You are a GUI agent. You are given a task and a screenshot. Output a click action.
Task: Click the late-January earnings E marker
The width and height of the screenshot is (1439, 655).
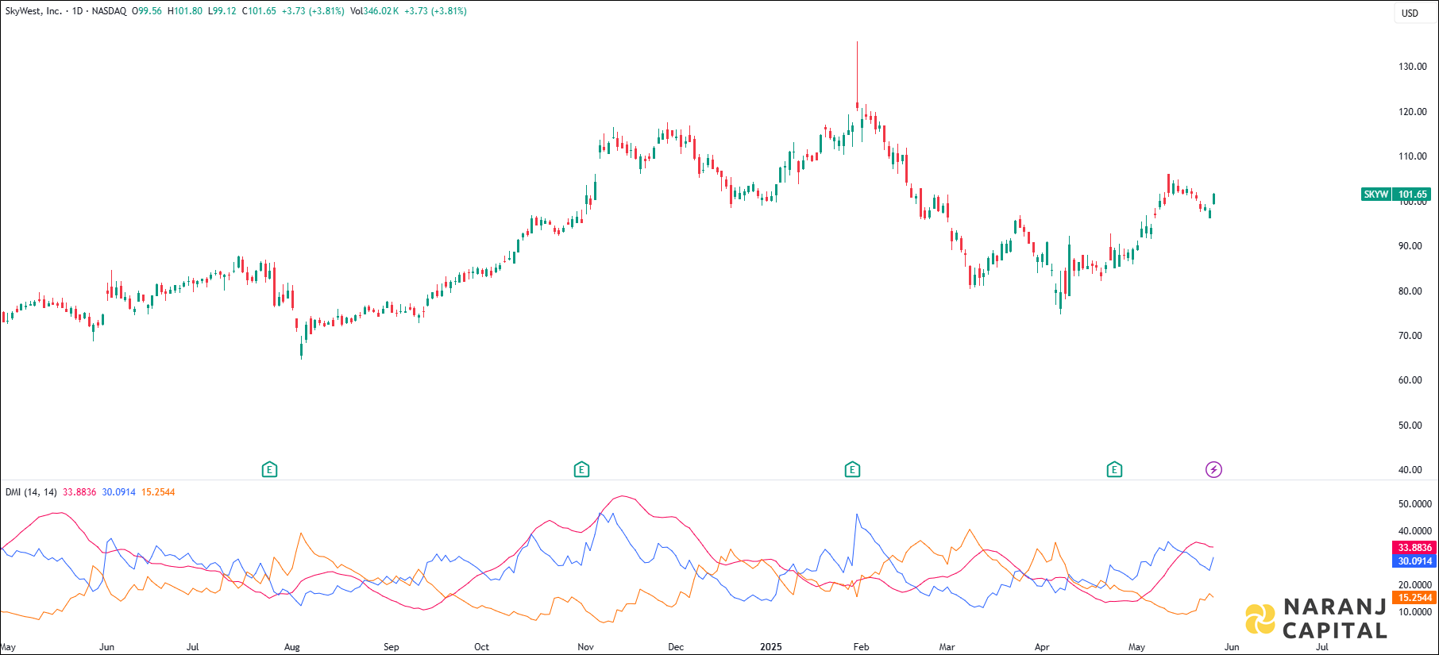[852, 470]
